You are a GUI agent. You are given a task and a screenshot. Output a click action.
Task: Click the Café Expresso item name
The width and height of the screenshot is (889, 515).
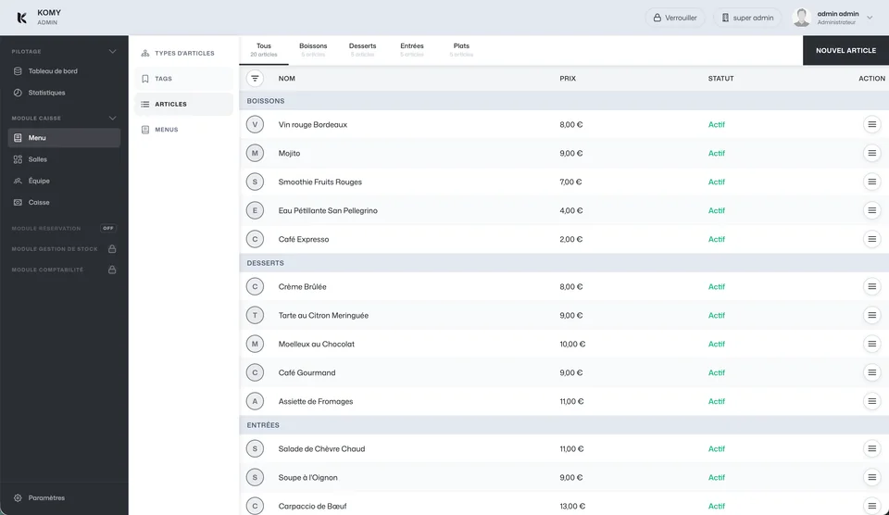pos(304,239)
